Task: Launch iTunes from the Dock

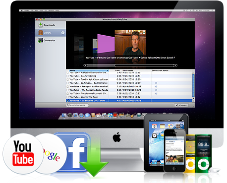Action: (110, 115)
